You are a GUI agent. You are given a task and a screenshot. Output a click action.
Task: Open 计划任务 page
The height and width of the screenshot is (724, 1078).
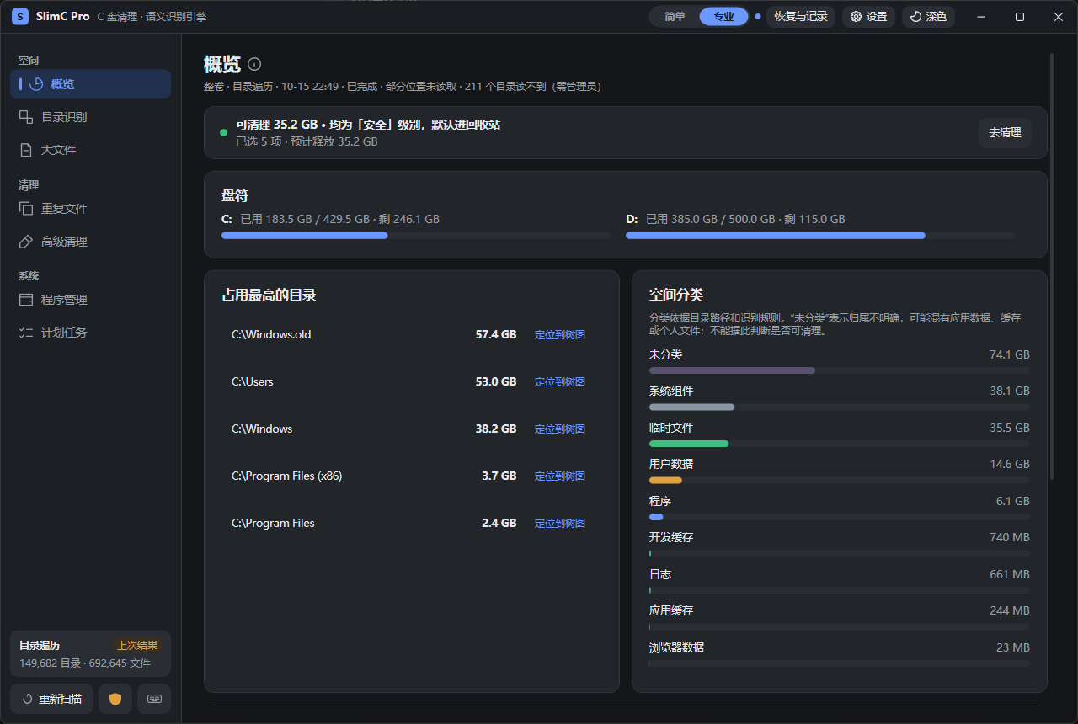(x=91, y=333)
